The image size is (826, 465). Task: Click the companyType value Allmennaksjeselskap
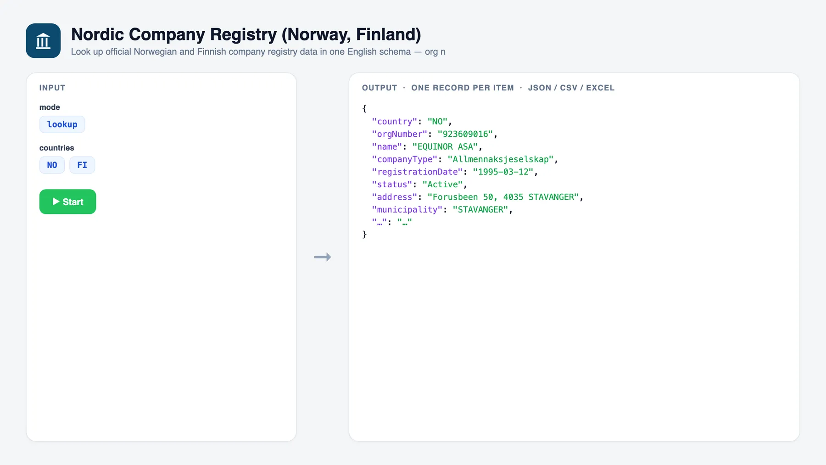pos(500,159)
